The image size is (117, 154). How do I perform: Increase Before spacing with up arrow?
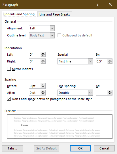(43, 85)
